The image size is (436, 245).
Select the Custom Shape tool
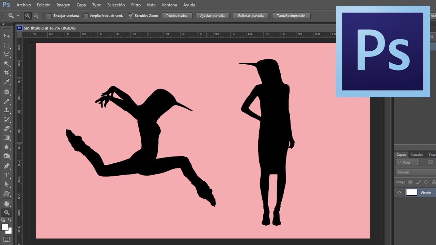[6, 193]
